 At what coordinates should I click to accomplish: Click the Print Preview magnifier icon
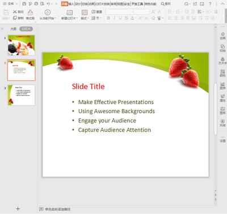[42, 3]
